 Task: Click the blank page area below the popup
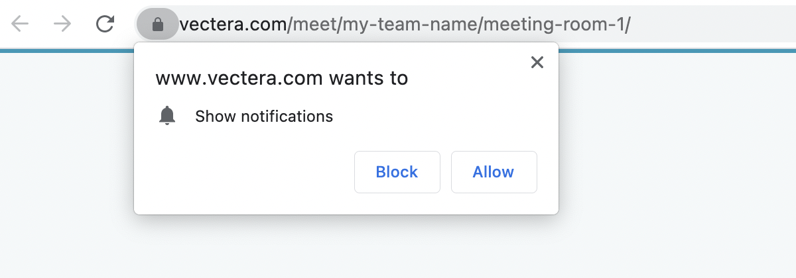coord(345,248)
